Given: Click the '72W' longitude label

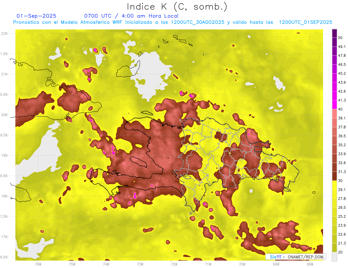Looking at the screenshot, I should click(174, 264).
